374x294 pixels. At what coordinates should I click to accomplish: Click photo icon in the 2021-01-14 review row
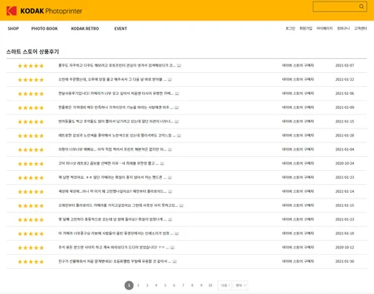coord(170,191)
